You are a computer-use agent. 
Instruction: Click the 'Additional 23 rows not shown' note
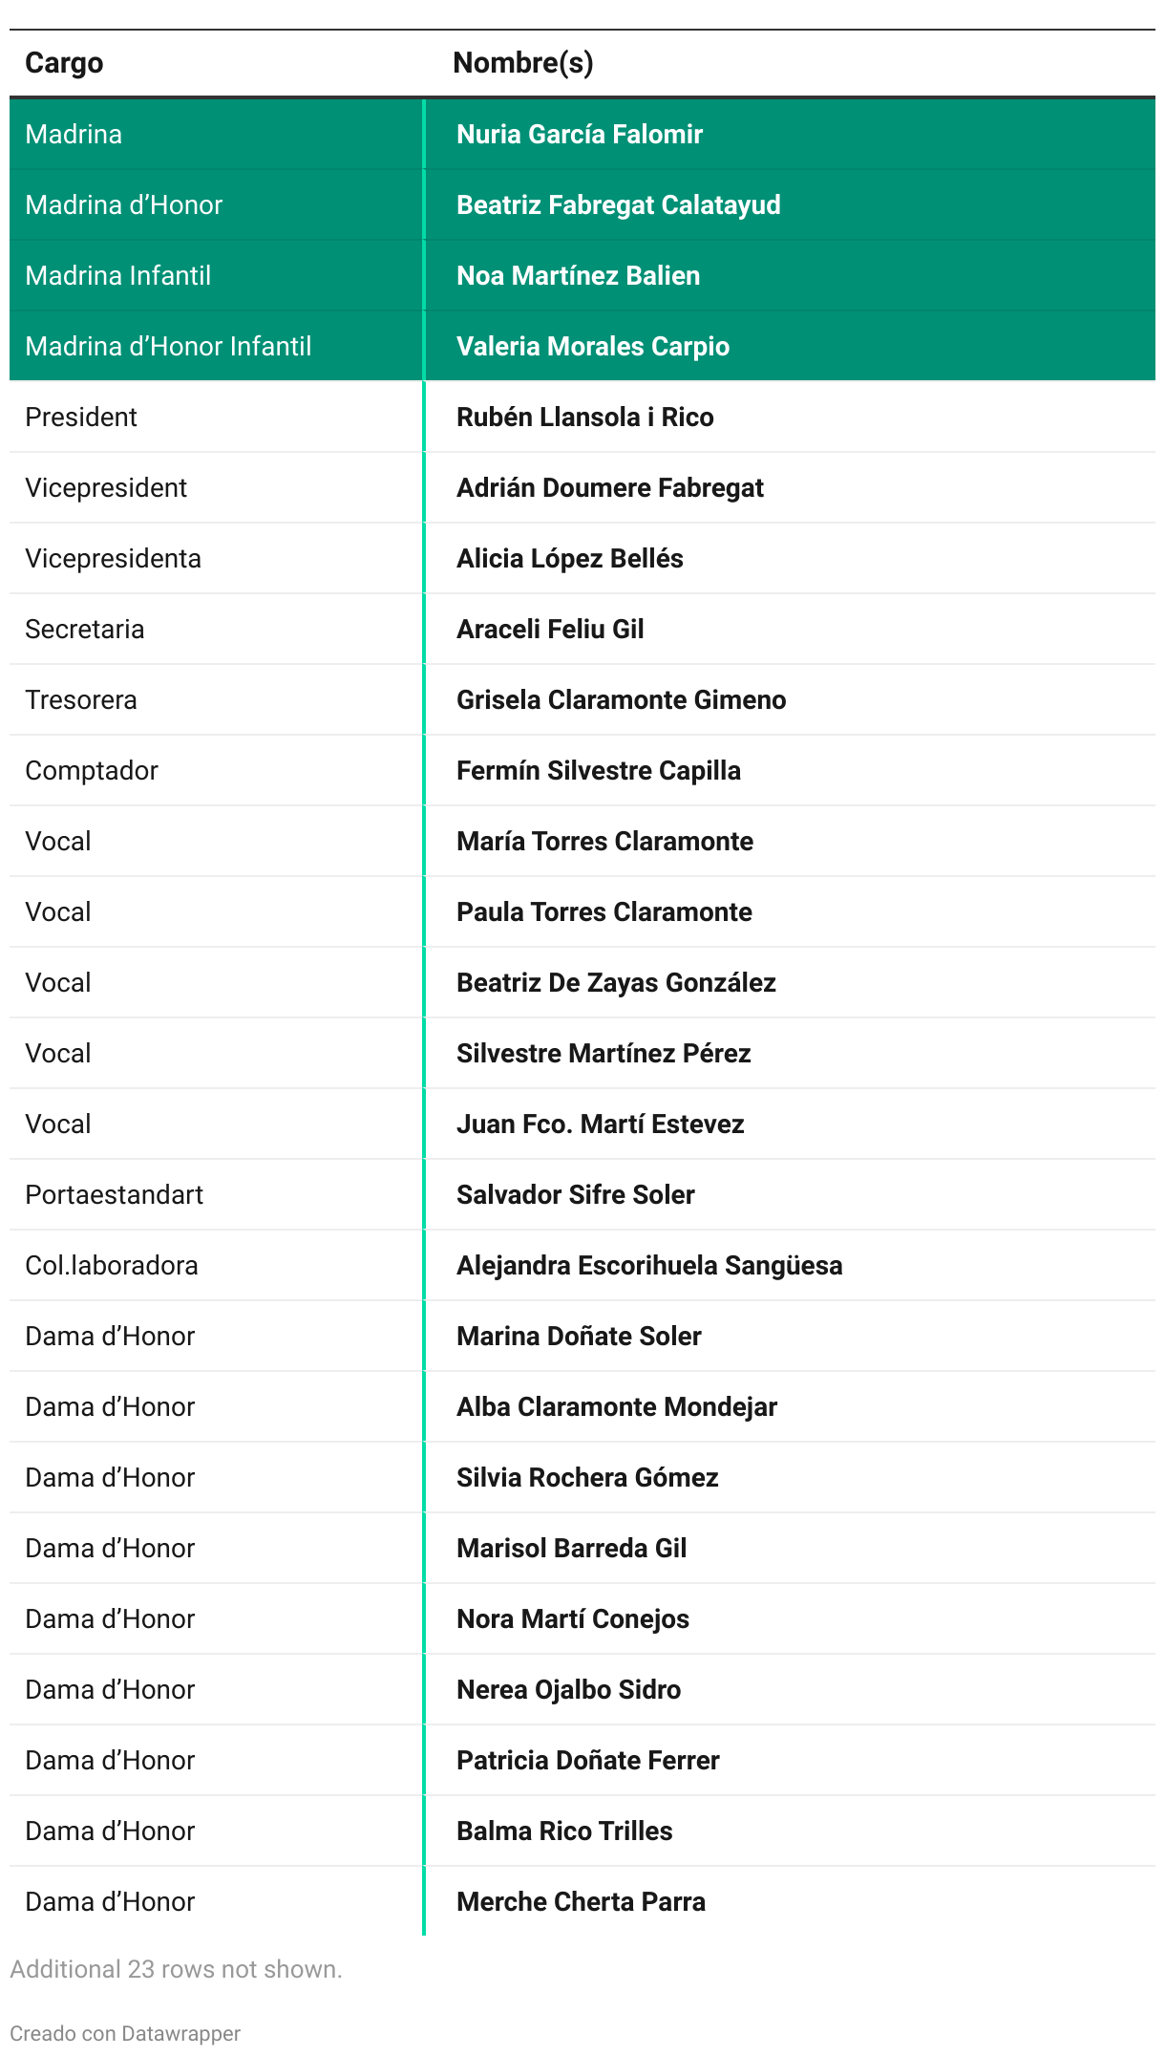click(x=176, y=1969)
